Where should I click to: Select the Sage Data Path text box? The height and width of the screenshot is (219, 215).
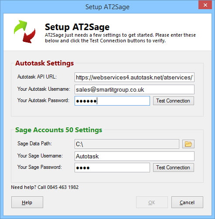tap(127, 144)
